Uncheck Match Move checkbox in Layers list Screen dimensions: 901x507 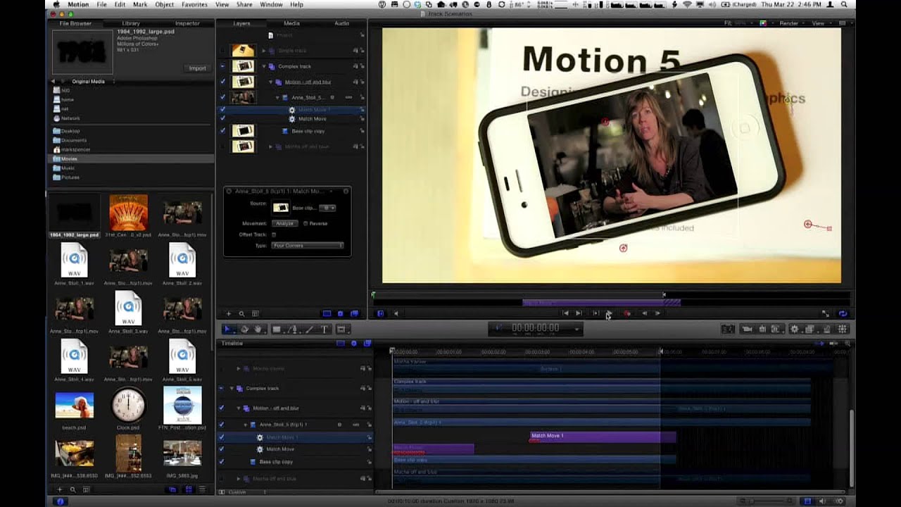pos(222,118)
